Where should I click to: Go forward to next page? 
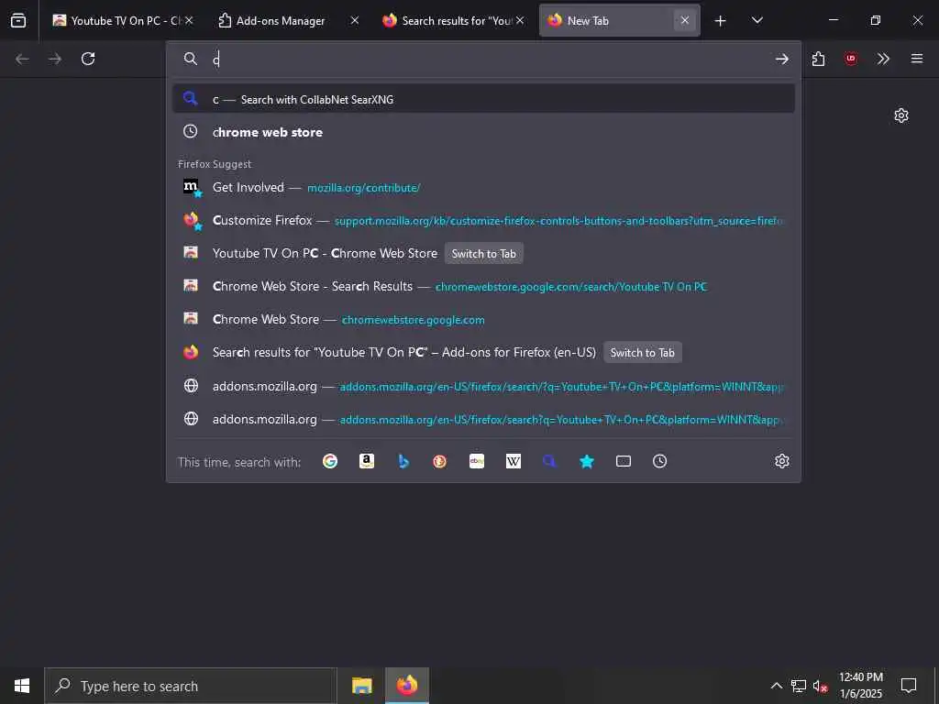coord(55,59)
